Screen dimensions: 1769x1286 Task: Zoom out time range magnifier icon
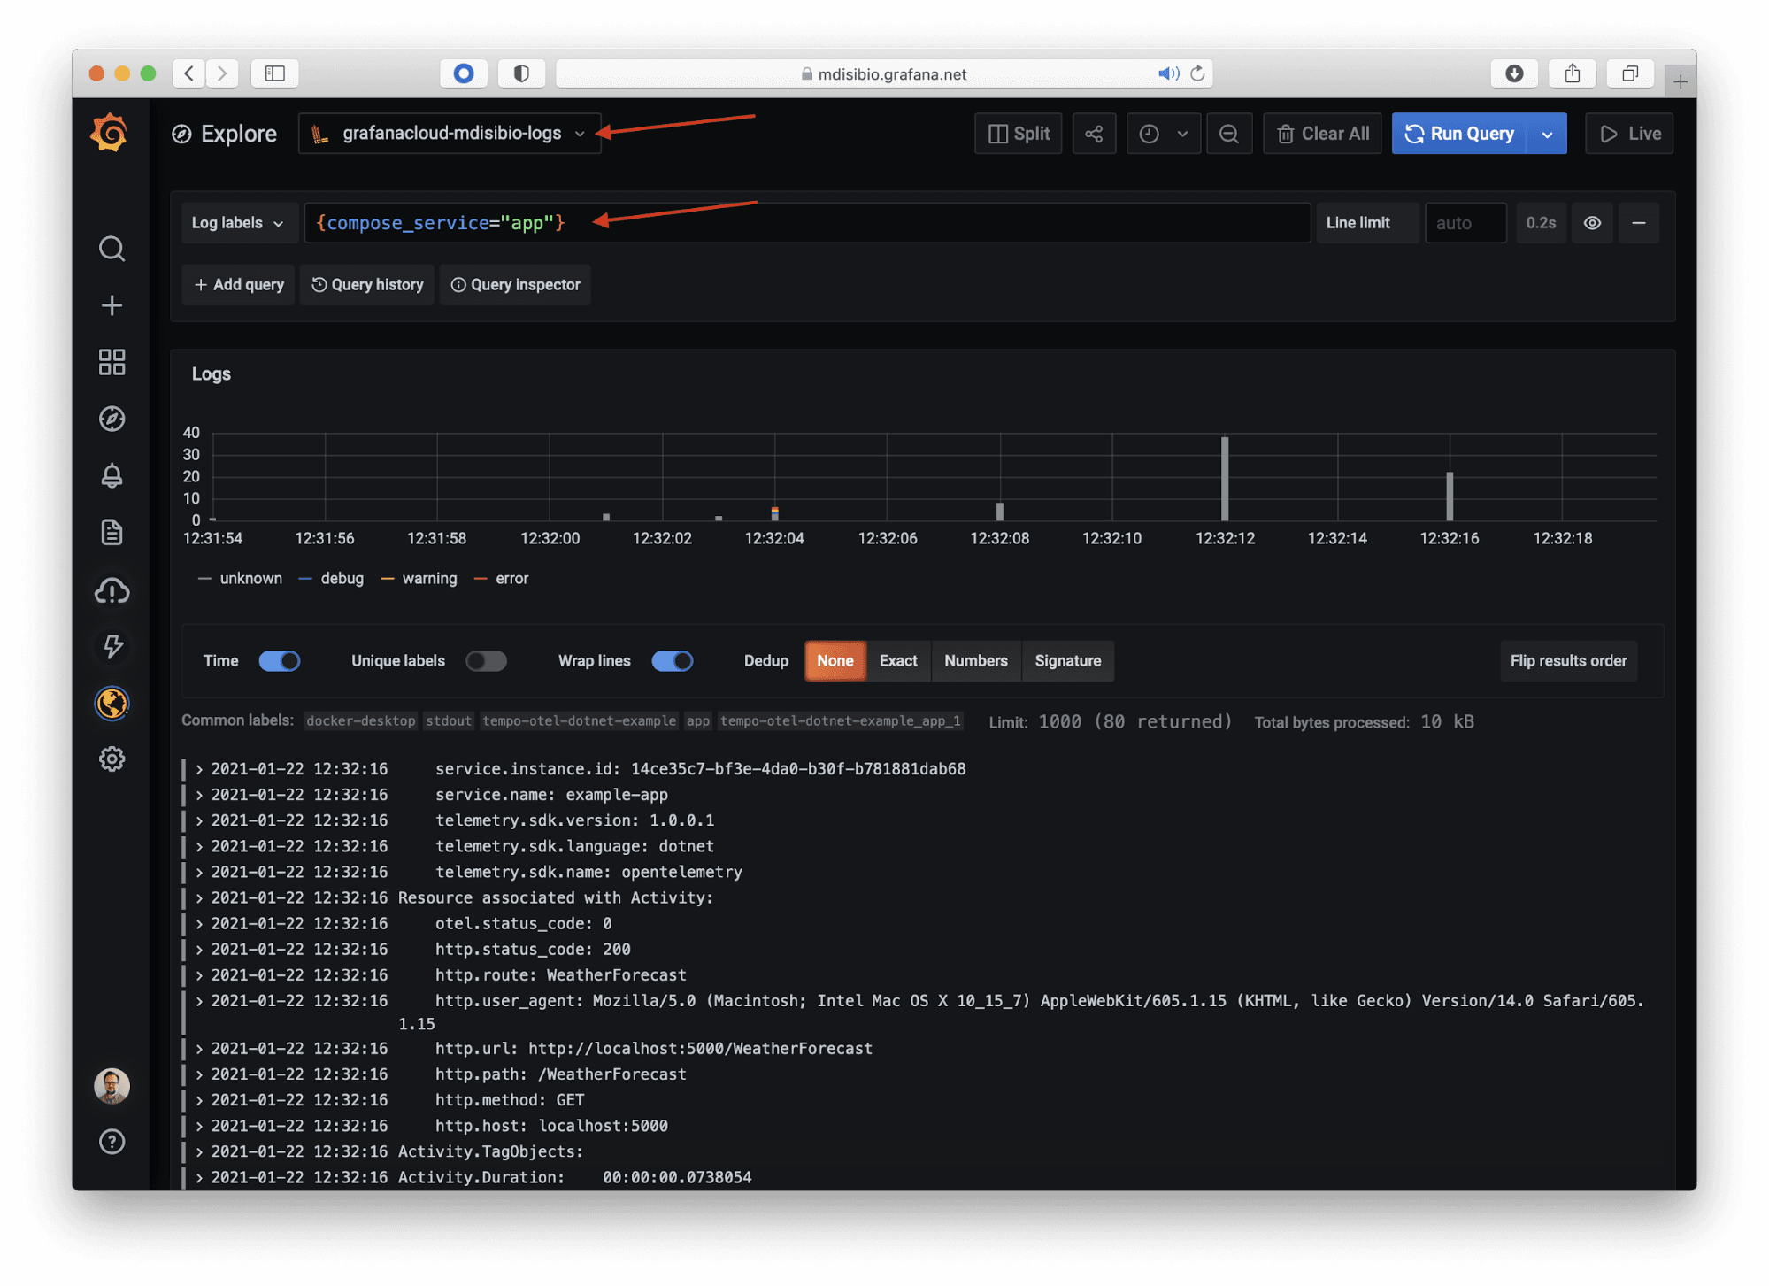pos(1228,134)
